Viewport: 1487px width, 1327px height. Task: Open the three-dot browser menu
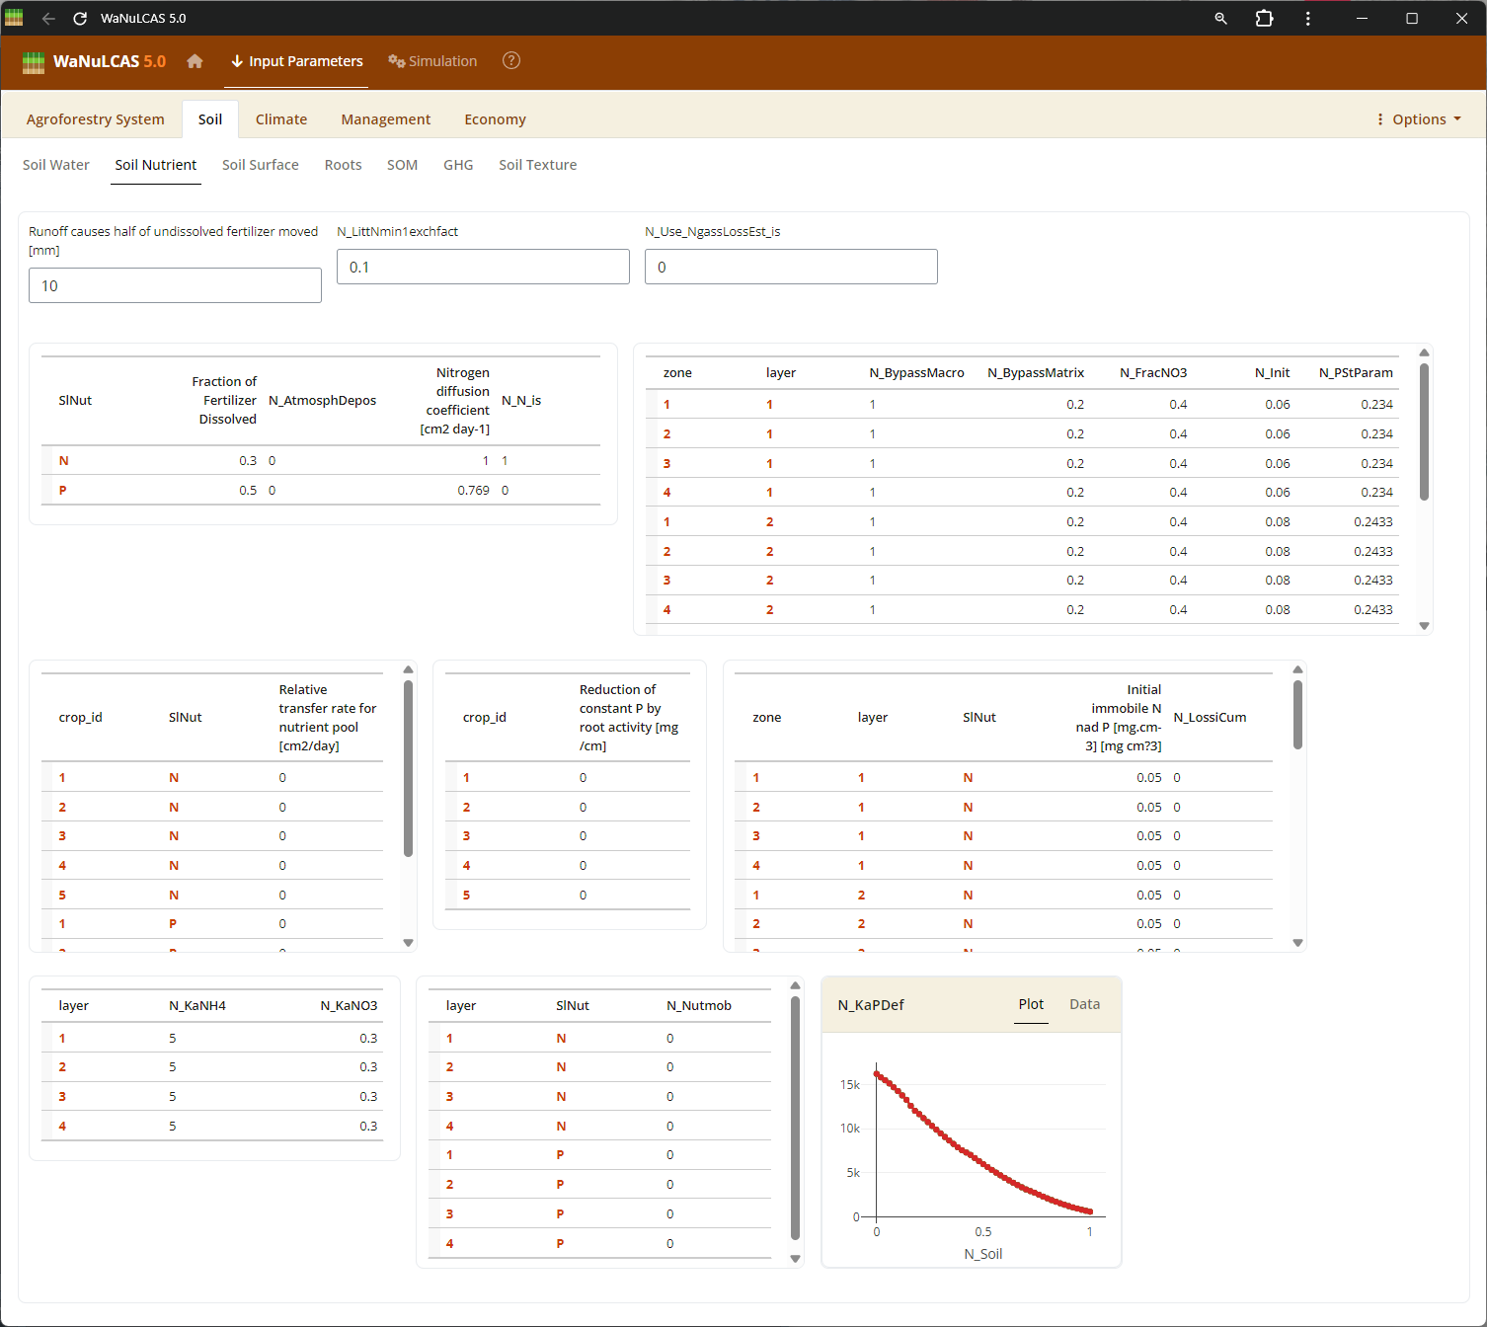1307,19
